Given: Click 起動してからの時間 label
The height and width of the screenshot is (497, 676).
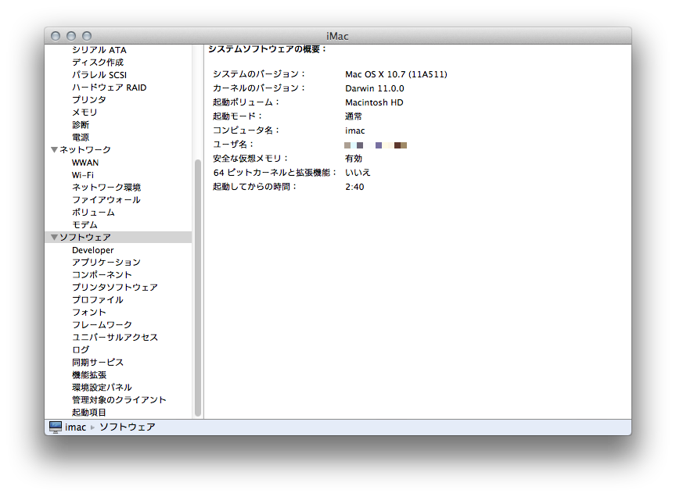Looking at the screenshot, I should click(254, 187).
